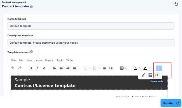Viewport: 182px width, 108px height.
Task: Expand text color picker chevron
Action: 140,68
